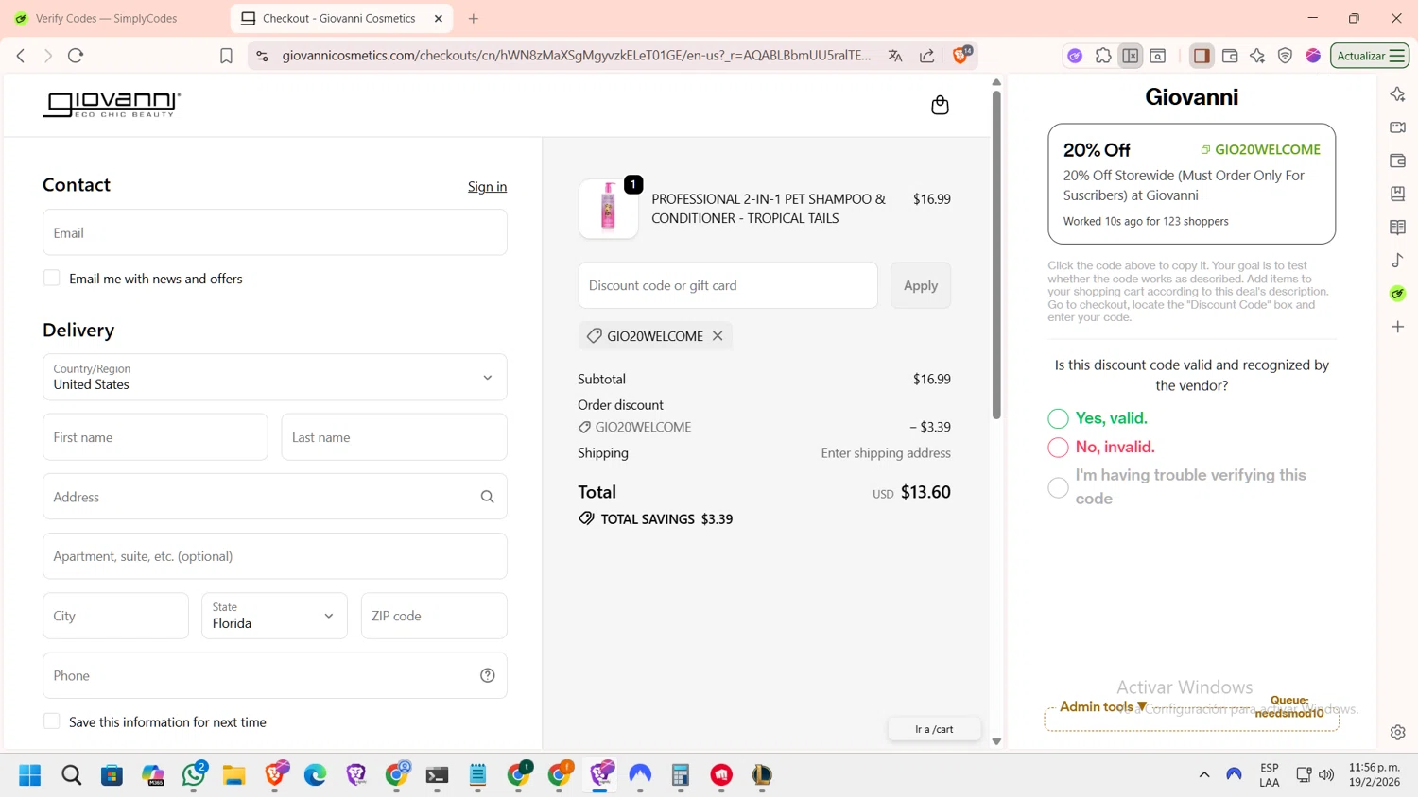
Task: Select the 'No, invalid.' radio option
Action: (1058, 447)
